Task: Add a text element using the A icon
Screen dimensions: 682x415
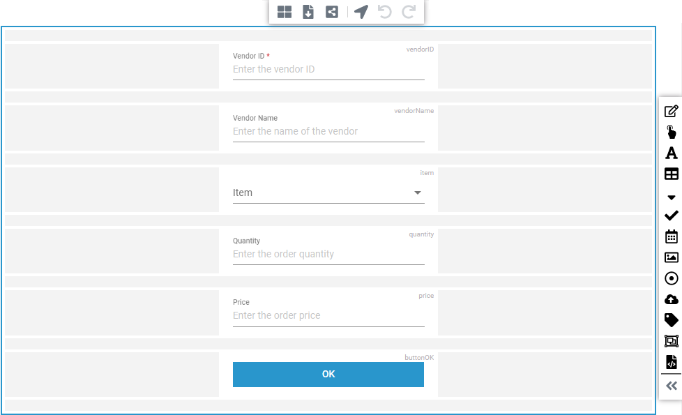Action: point(671,152)
